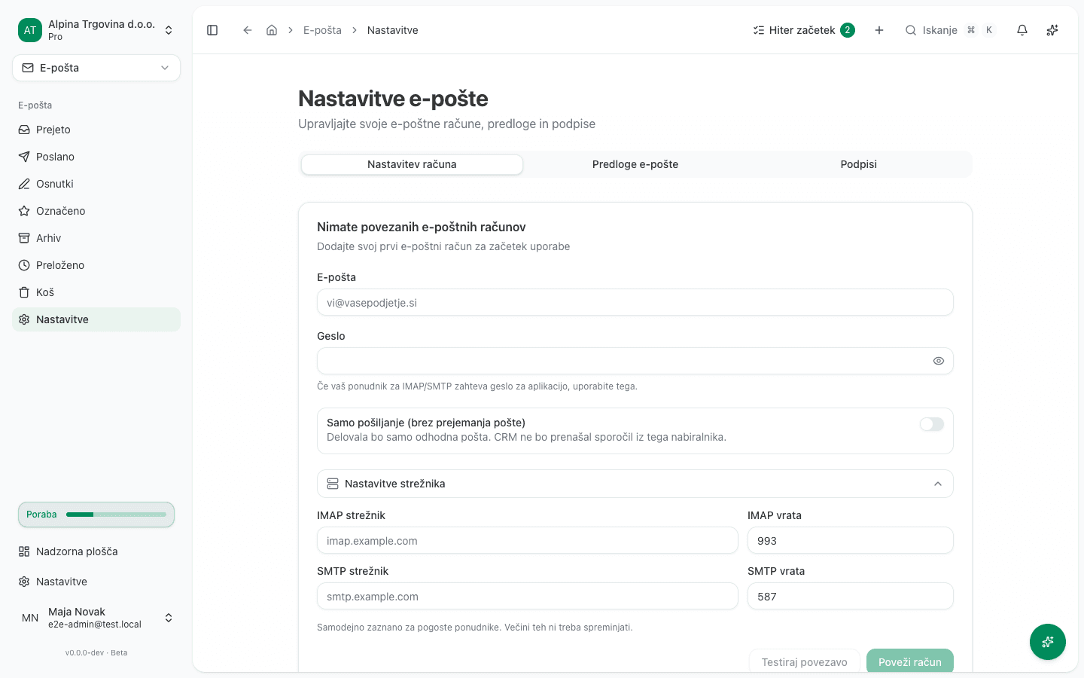This screenshot has width=1084, height=678.
Task: Click the IMAP strežnik input
Action: click(528, 540)
